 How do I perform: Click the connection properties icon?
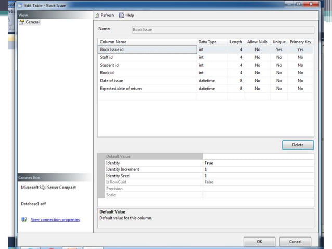[24, 220]
